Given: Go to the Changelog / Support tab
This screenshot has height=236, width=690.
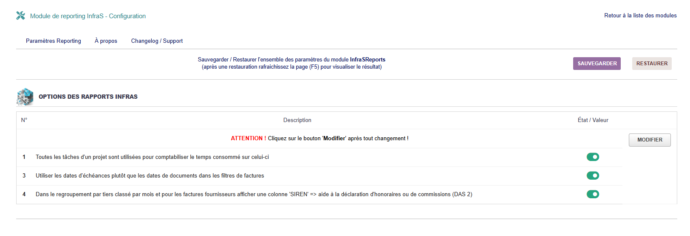Looking at the screenshot, I should pyautogui.click(x=157, y=41).
